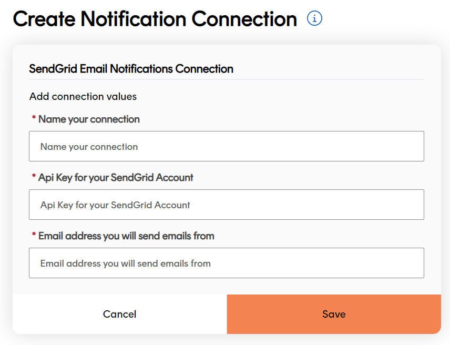Click the info icon after Create Notification Connection
450x345 pixels.
[314, 18]
